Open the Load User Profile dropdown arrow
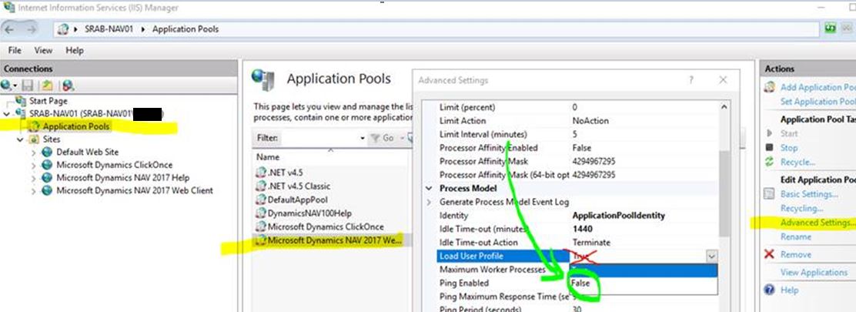This screenshot has width=856, height=312. click(x=711, y=256)
